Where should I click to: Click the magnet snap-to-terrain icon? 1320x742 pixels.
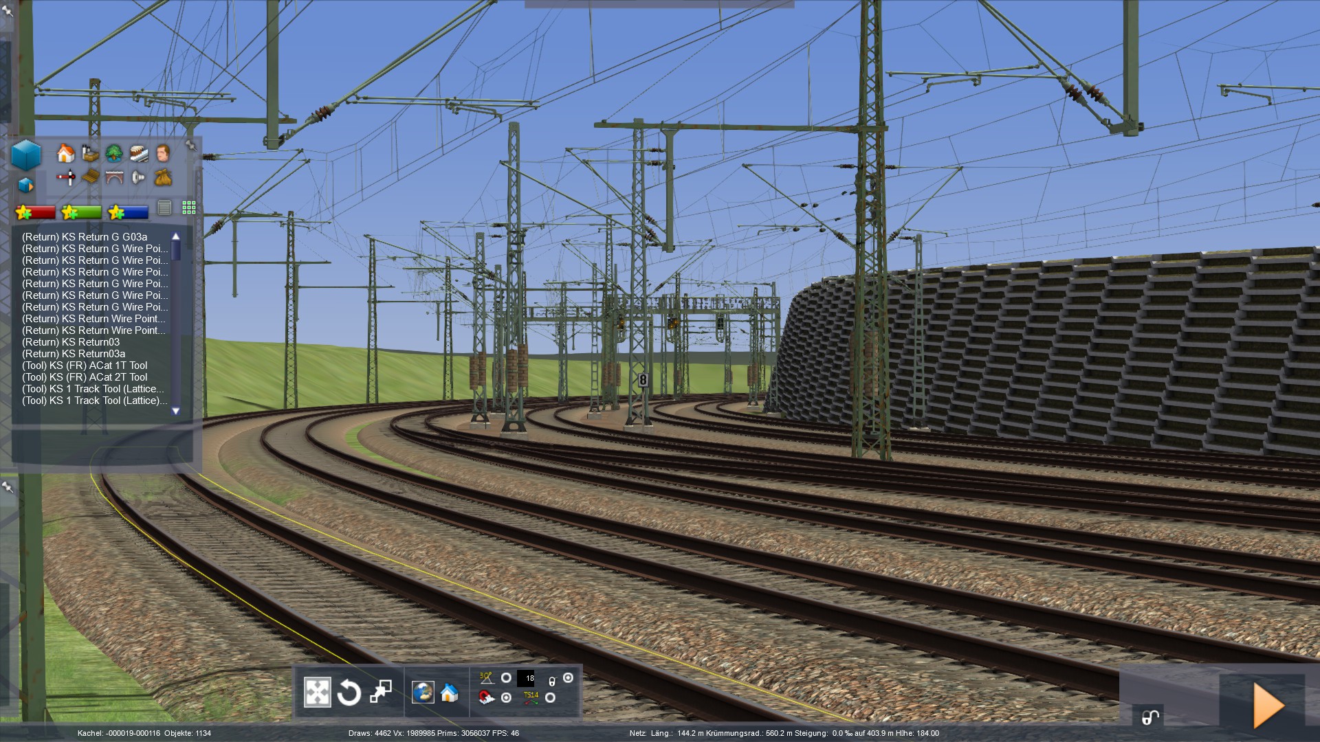tap(486, 698)
